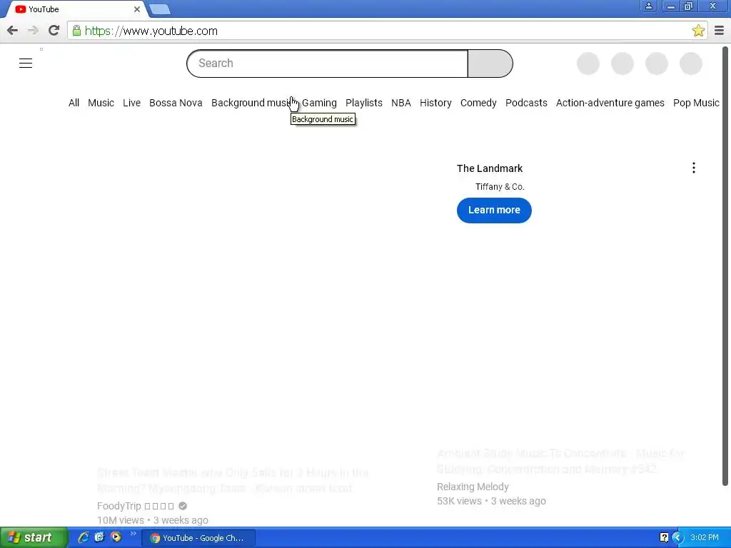Open The Landmark ad options menu

[x=694, y=168]
